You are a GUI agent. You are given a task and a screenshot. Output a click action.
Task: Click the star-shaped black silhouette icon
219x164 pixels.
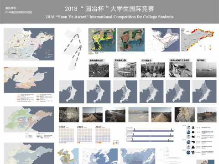[x=193, y=137]
